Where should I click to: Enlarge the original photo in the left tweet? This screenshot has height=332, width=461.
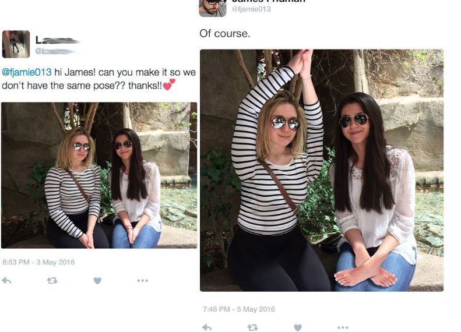(98, 175)
